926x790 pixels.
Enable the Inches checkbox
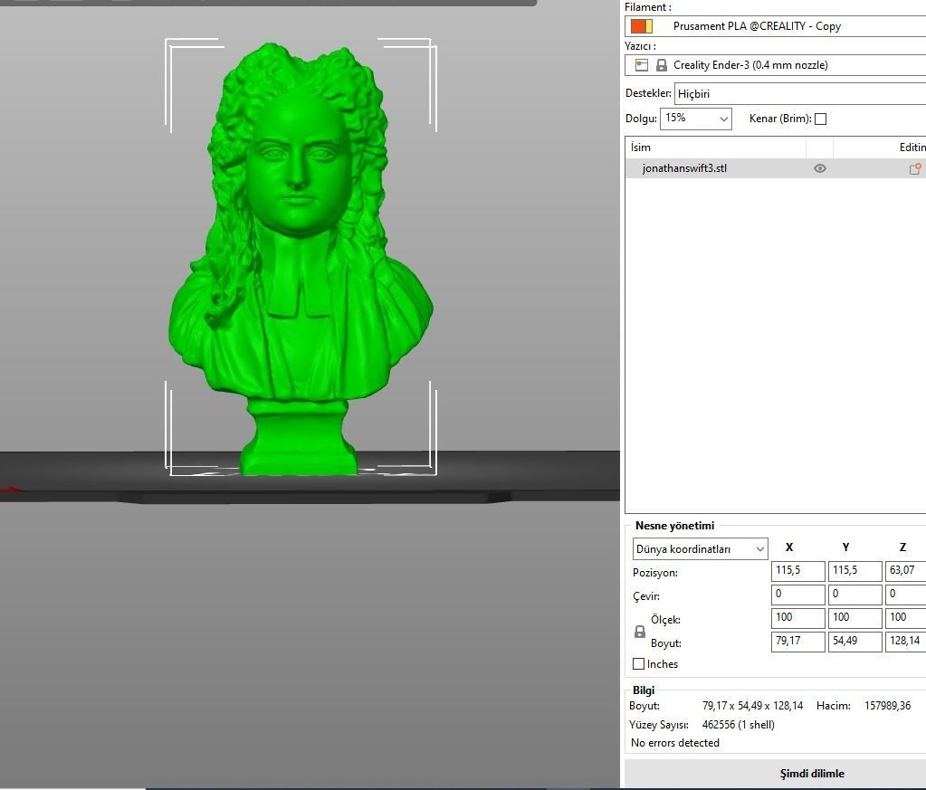(638, 664)
